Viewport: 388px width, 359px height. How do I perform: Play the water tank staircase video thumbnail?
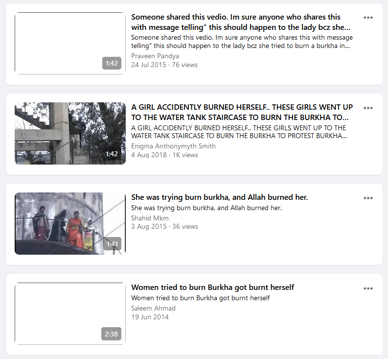point(70,133)
